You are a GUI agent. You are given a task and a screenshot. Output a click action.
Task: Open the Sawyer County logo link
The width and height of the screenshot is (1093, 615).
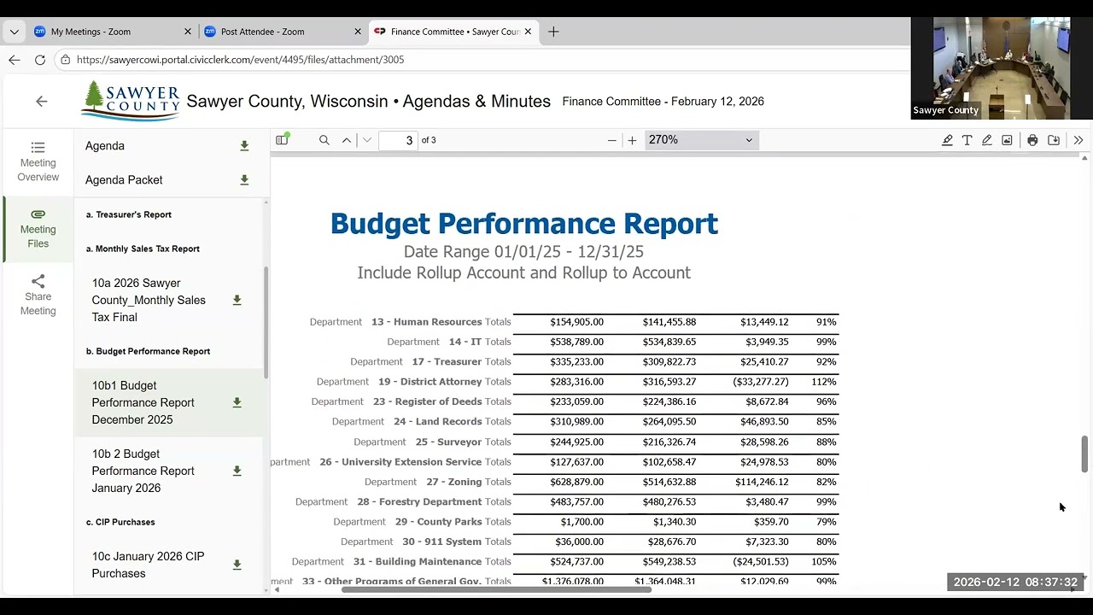click(130, 101)
